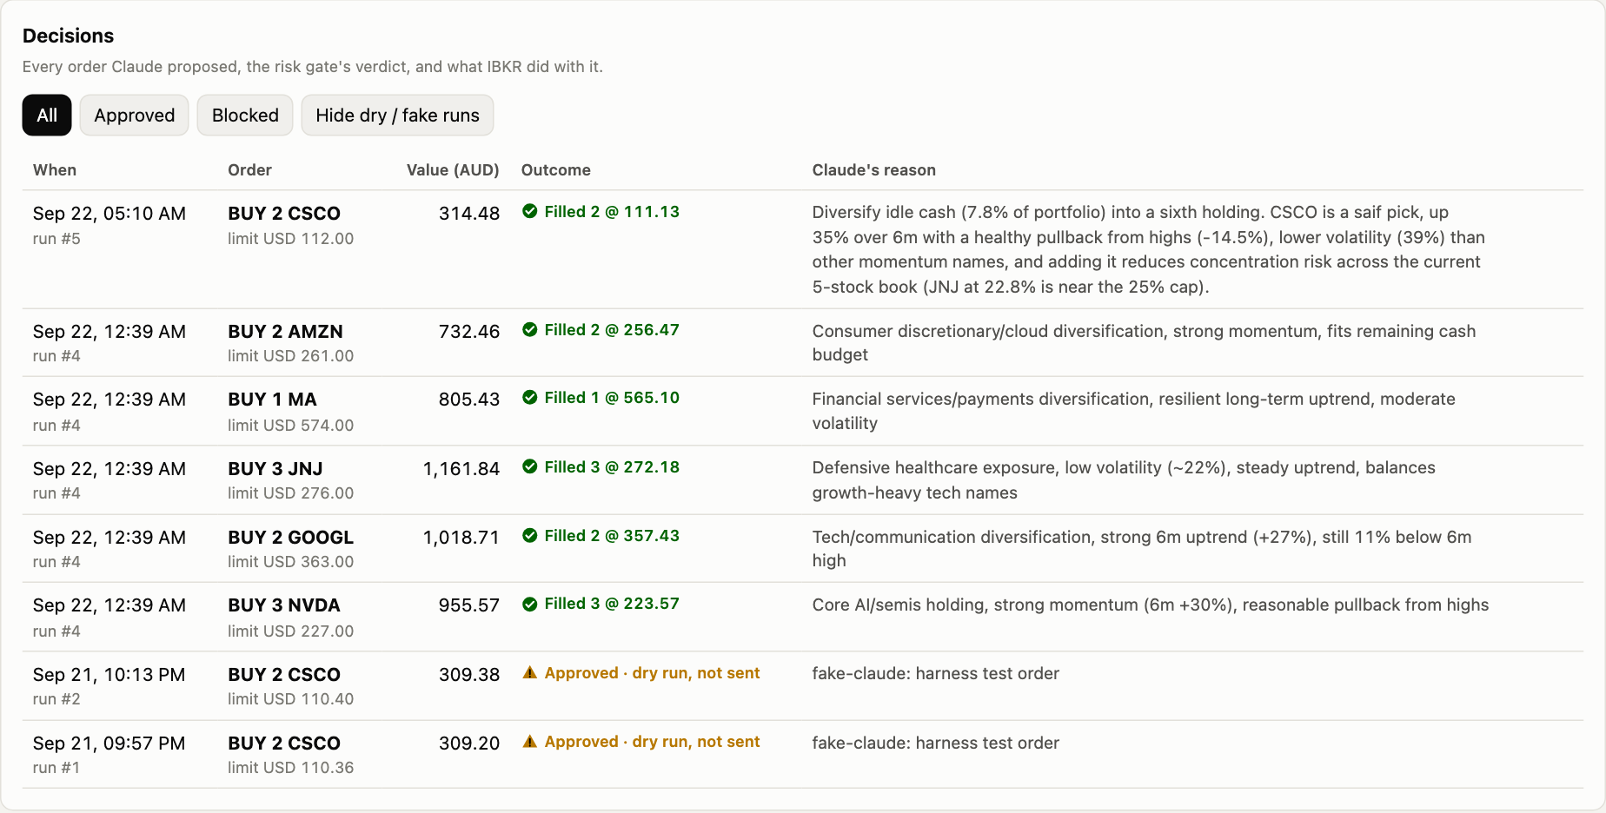Click Filled 3 @ 223.57 outcome text
The image size is (1606, 813).
coord(612,604)
